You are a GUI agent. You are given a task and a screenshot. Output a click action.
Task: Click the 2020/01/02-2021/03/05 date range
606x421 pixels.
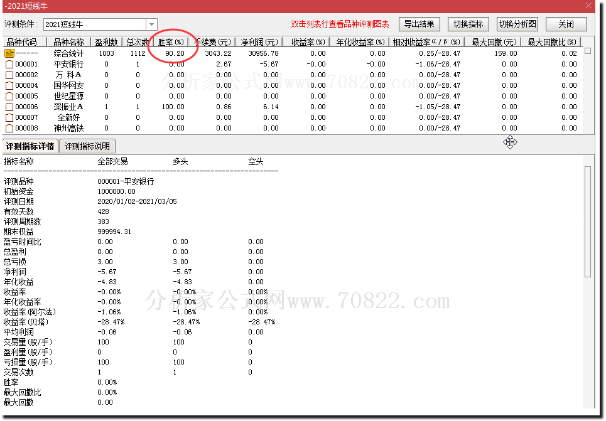[137, 201]
